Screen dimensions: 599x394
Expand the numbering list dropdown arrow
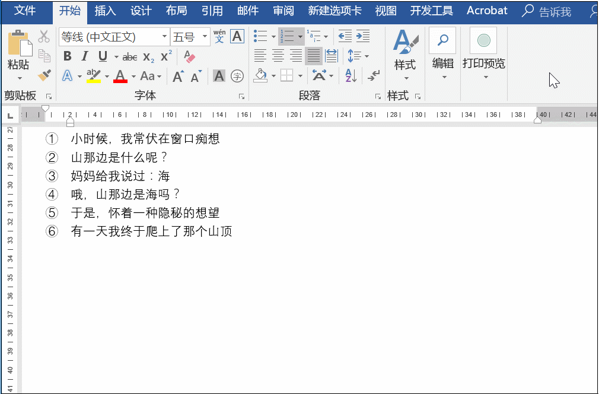tap(300, 37)
